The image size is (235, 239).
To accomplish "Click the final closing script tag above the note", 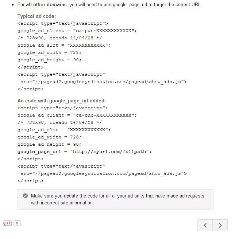I will pyautogui.click(x=31, y=181).
